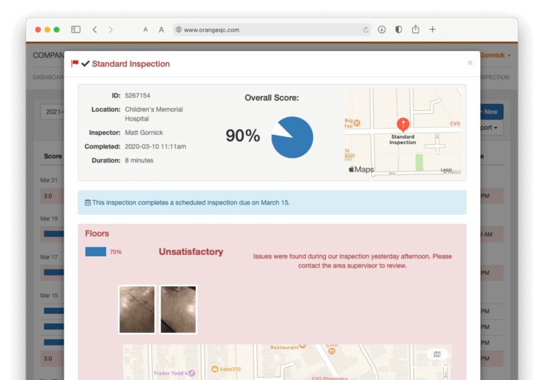The image size is (543, 380).
Task: Click the Safari downloads icon
Action: pos(382,30)
